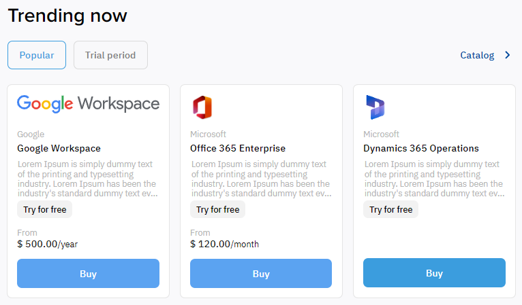Click the Office 365 logo icon

(x=202, y=107)
